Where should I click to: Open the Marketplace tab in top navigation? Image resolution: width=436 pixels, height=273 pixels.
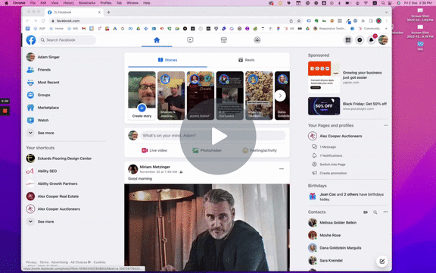point(223,40)
